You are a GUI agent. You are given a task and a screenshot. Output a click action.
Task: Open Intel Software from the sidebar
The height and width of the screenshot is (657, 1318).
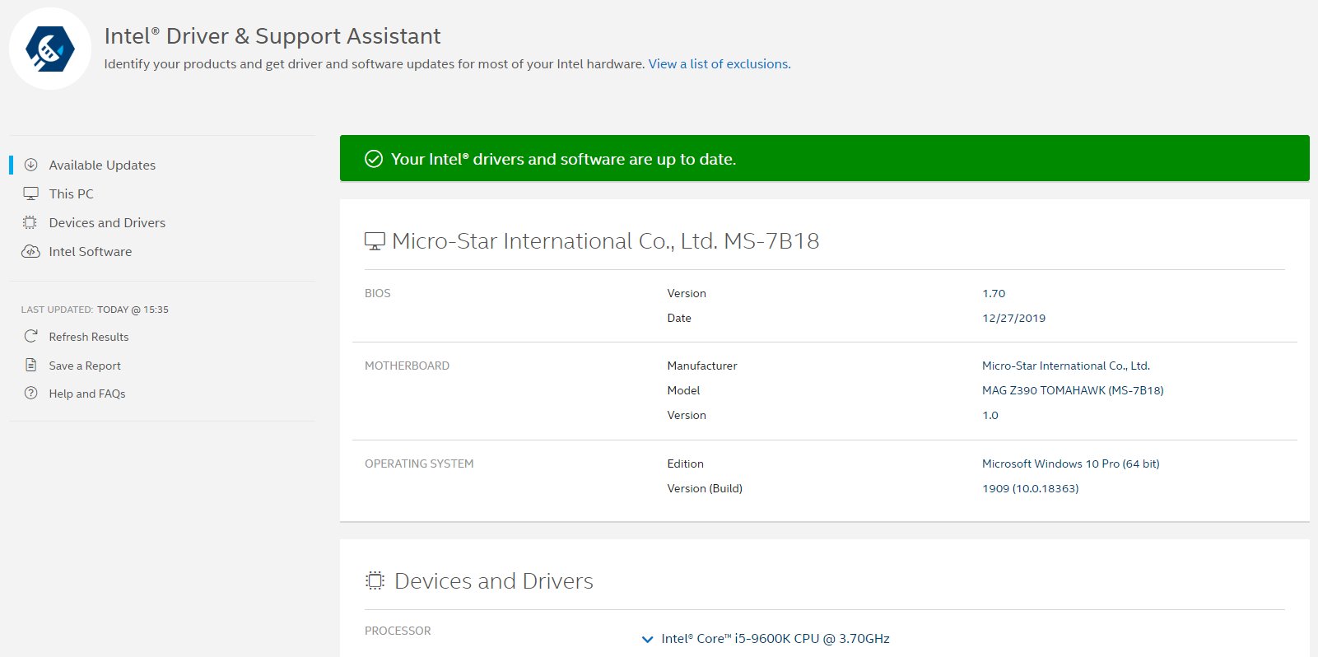(x=91, y=252)
